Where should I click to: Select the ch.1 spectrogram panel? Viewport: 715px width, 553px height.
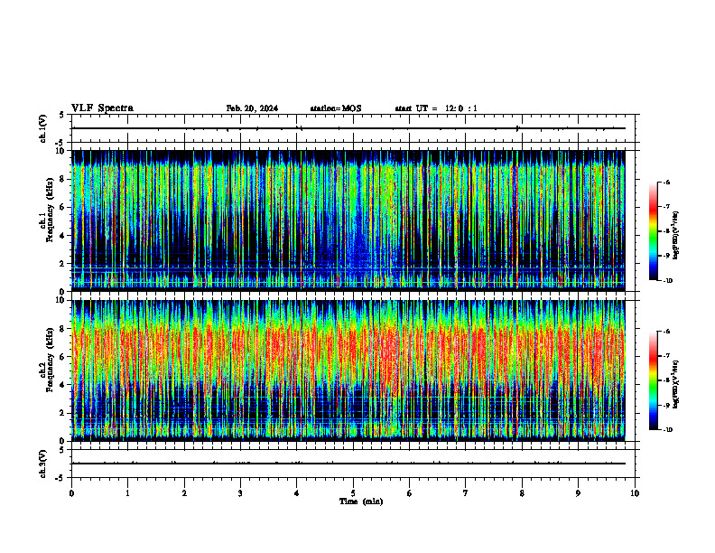(x=348, y=220)
